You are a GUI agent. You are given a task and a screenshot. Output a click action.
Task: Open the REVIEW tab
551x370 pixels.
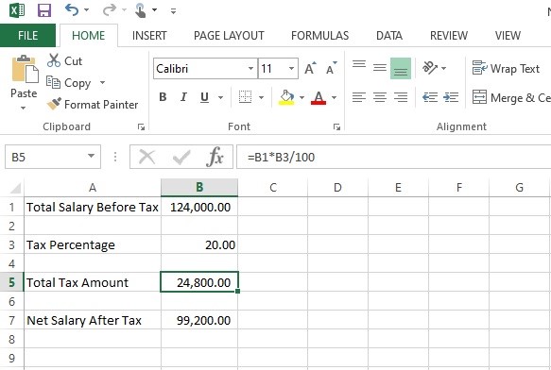pyautogui.click(x=449, y=36)
